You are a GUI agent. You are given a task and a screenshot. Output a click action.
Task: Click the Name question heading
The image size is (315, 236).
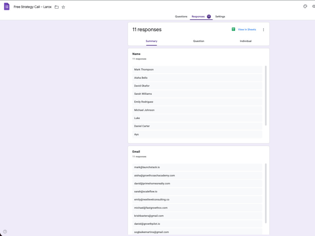point(136,54)
